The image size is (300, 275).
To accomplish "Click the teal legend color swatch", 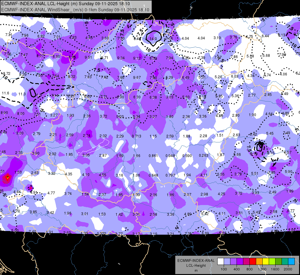I will [285, 261].
